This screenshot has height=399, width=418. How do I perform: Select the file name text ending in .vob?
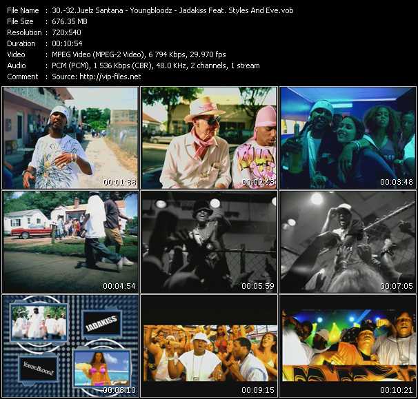coord(172,10)
